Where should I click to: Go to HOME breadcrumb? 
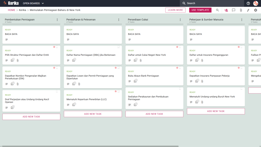click(x=11, y=10)
